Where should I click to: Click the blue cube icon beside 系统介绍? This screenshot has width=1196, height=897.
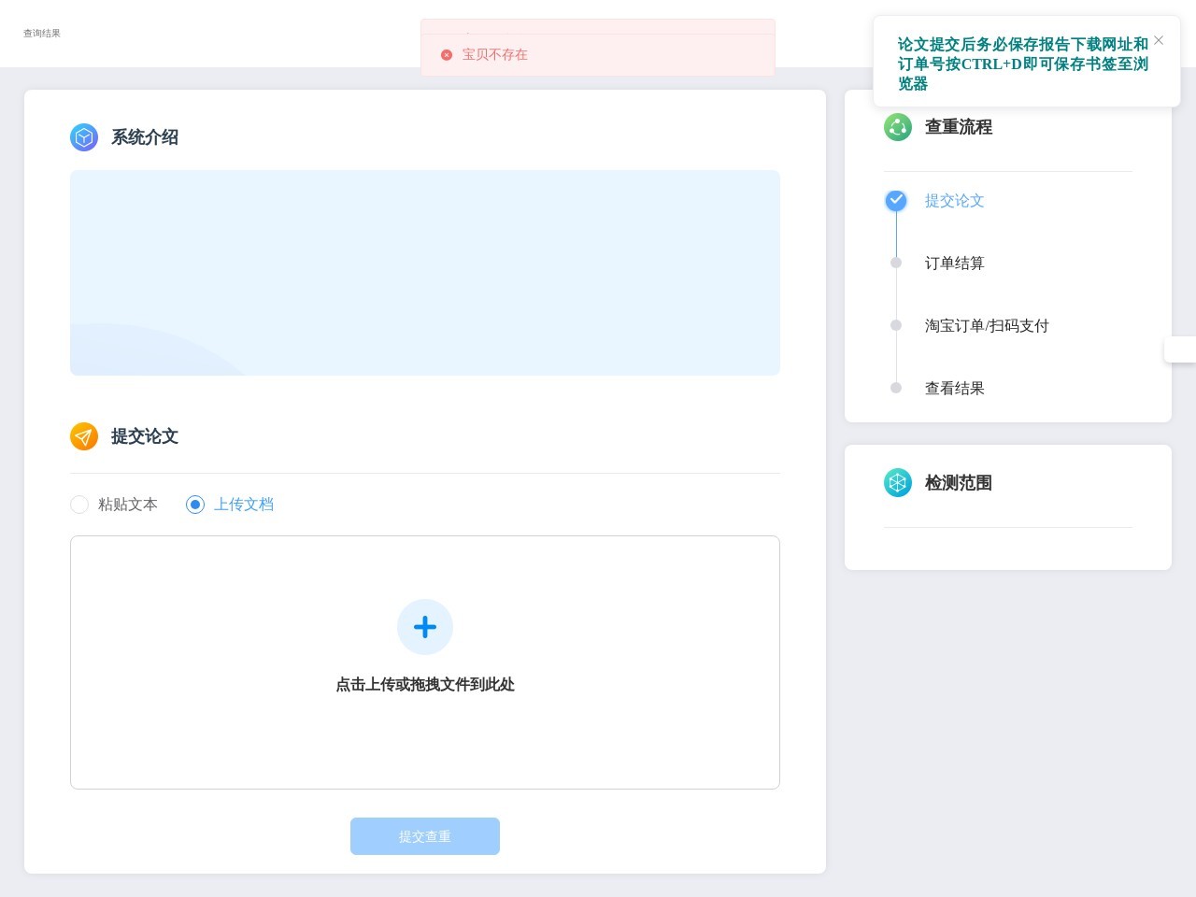coord(84,137)
